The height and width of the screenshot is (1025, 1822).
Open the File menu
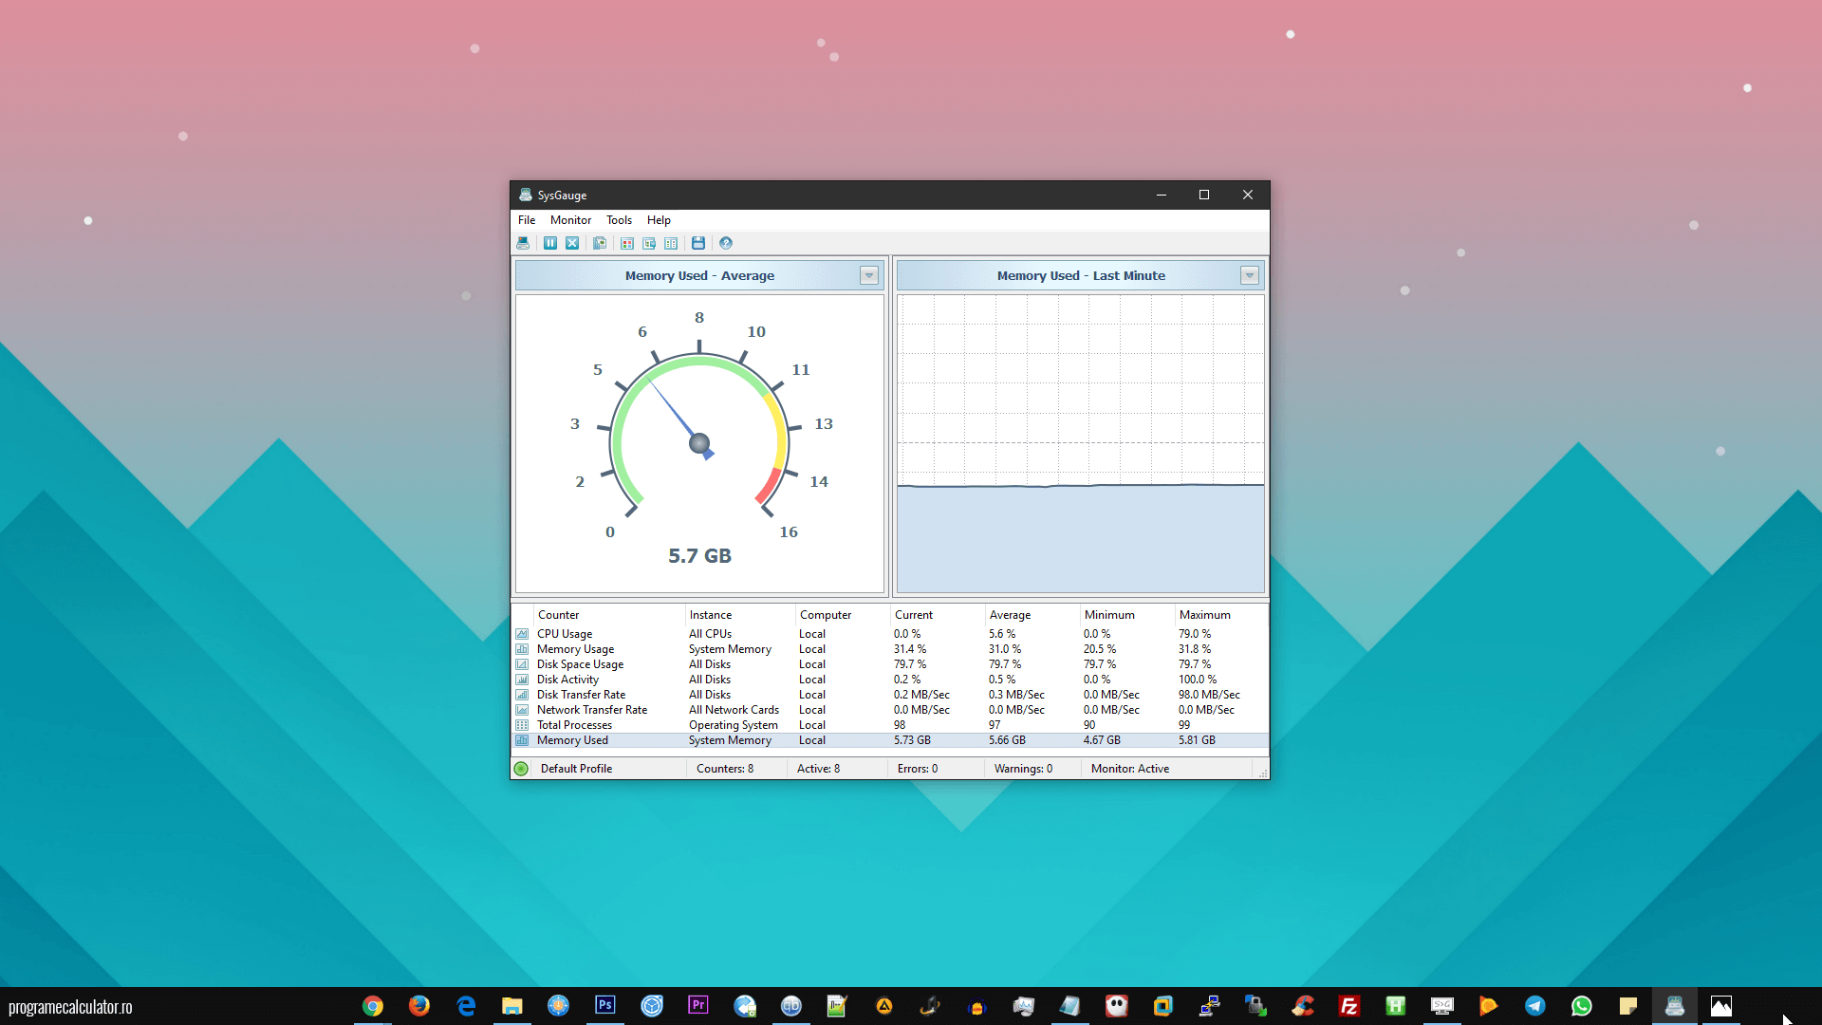point(527,220)
